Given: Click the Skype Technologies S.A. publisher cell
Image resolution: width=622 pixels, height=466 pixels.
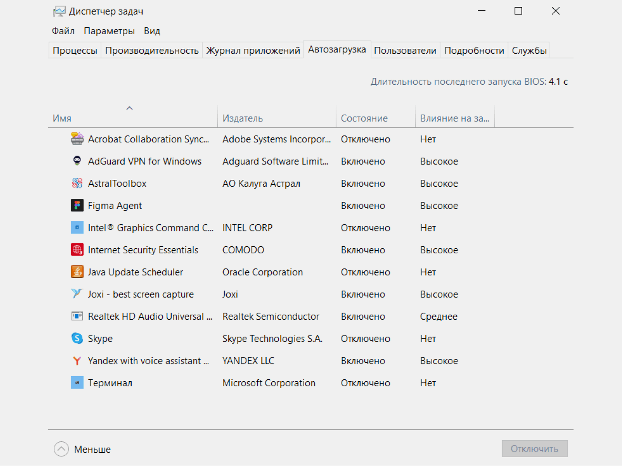Looking at the screenshot, I should 272,339.
